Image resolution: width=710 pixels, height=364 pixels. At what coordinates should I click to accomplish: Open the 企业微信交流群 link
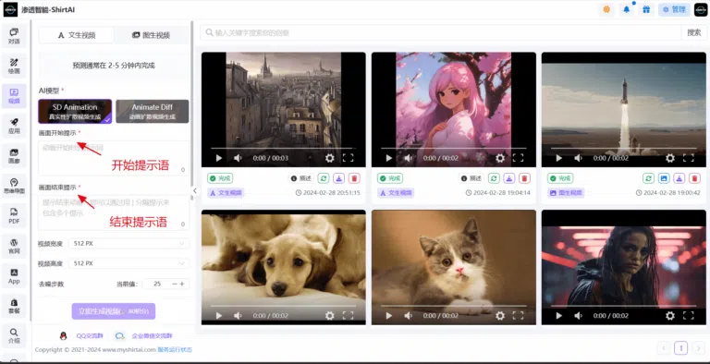[x=153, y=336]
